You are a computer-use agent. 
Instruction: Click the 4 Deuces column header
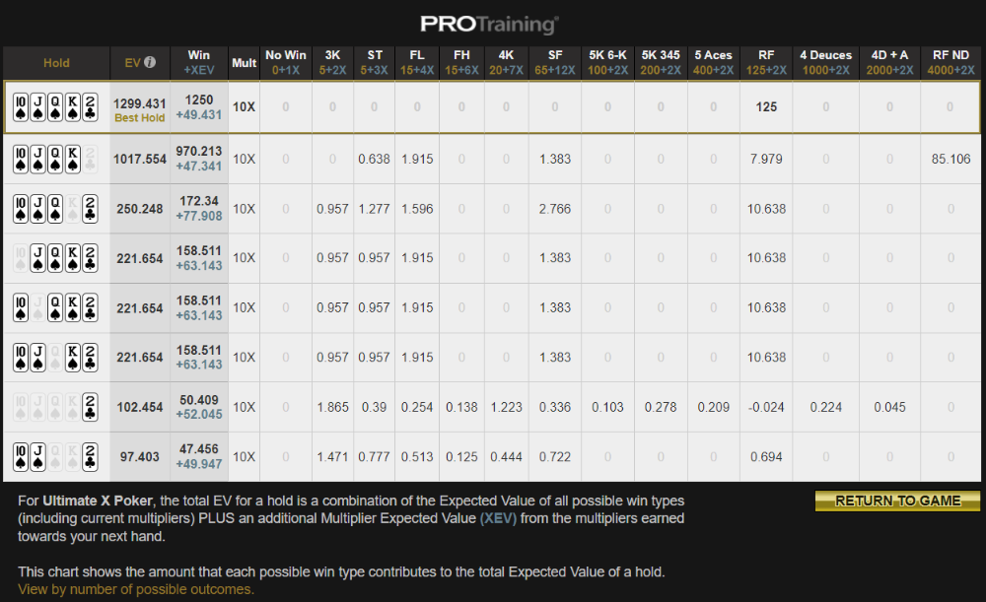click(825, 62)
